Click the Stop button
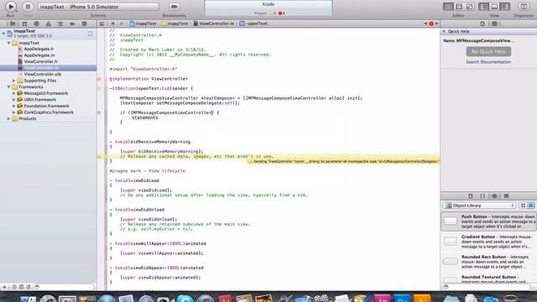537x302 pixels. pos(28,6)
